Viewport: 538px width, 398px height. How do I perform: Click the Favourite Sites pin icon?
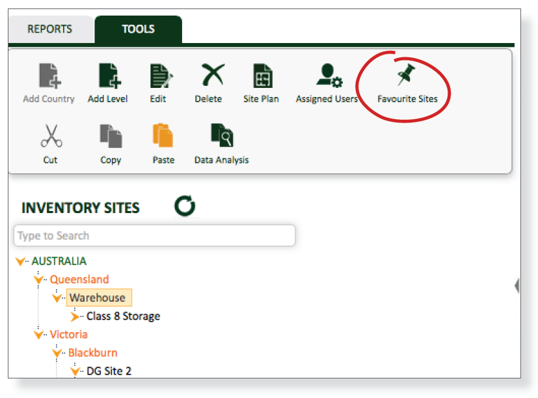406,74
